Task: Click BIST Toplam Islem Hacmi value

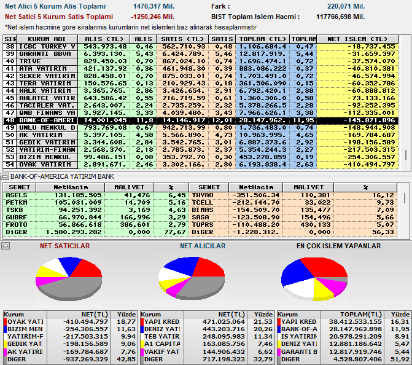Action: (x=341, y=17)
